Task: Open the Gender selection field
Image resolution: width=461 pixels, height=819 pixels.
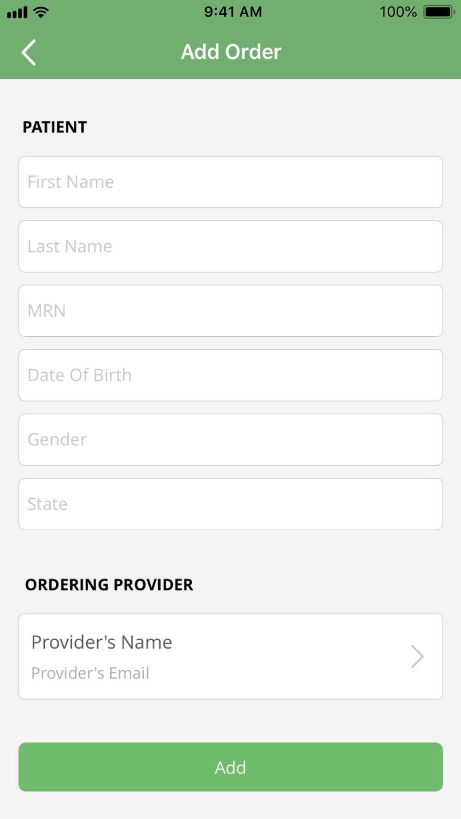Action: 230,440
